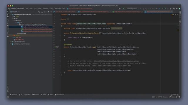188x105 pixels.
Task: Click the 'example' breadcrumb segment
Action: 45,9
